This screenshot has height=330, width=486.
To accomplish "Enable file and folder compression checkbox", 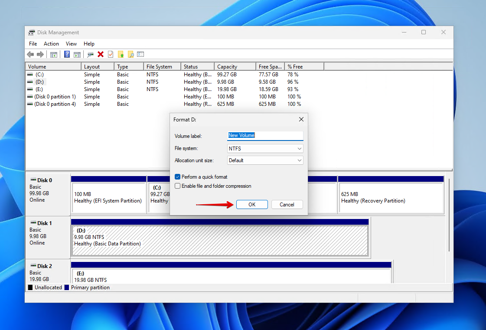I will 177,186.
